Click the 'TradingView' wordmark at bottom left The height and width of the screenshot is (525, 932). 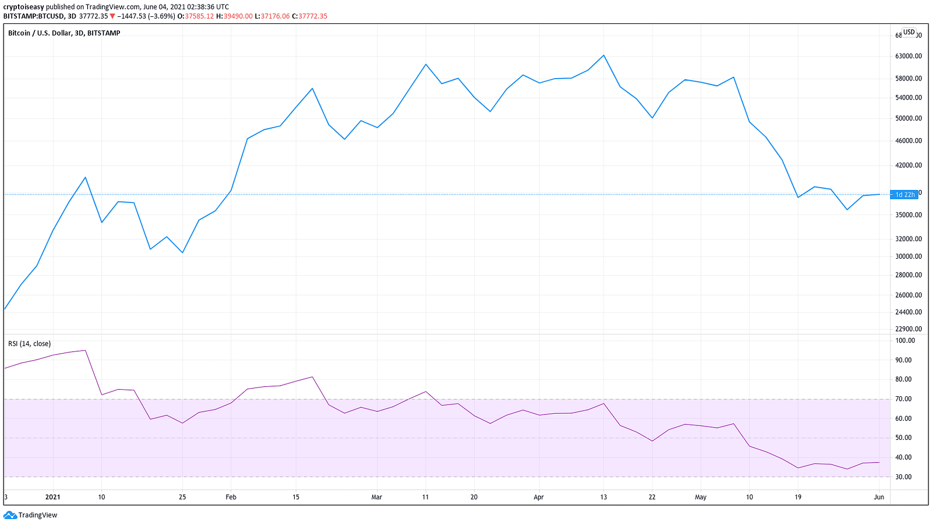coord(38,515)
